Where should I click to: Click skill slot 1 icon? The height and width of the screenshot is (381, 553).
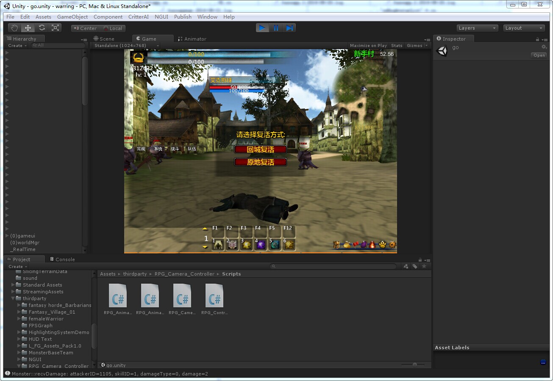[x=218, y=245]
